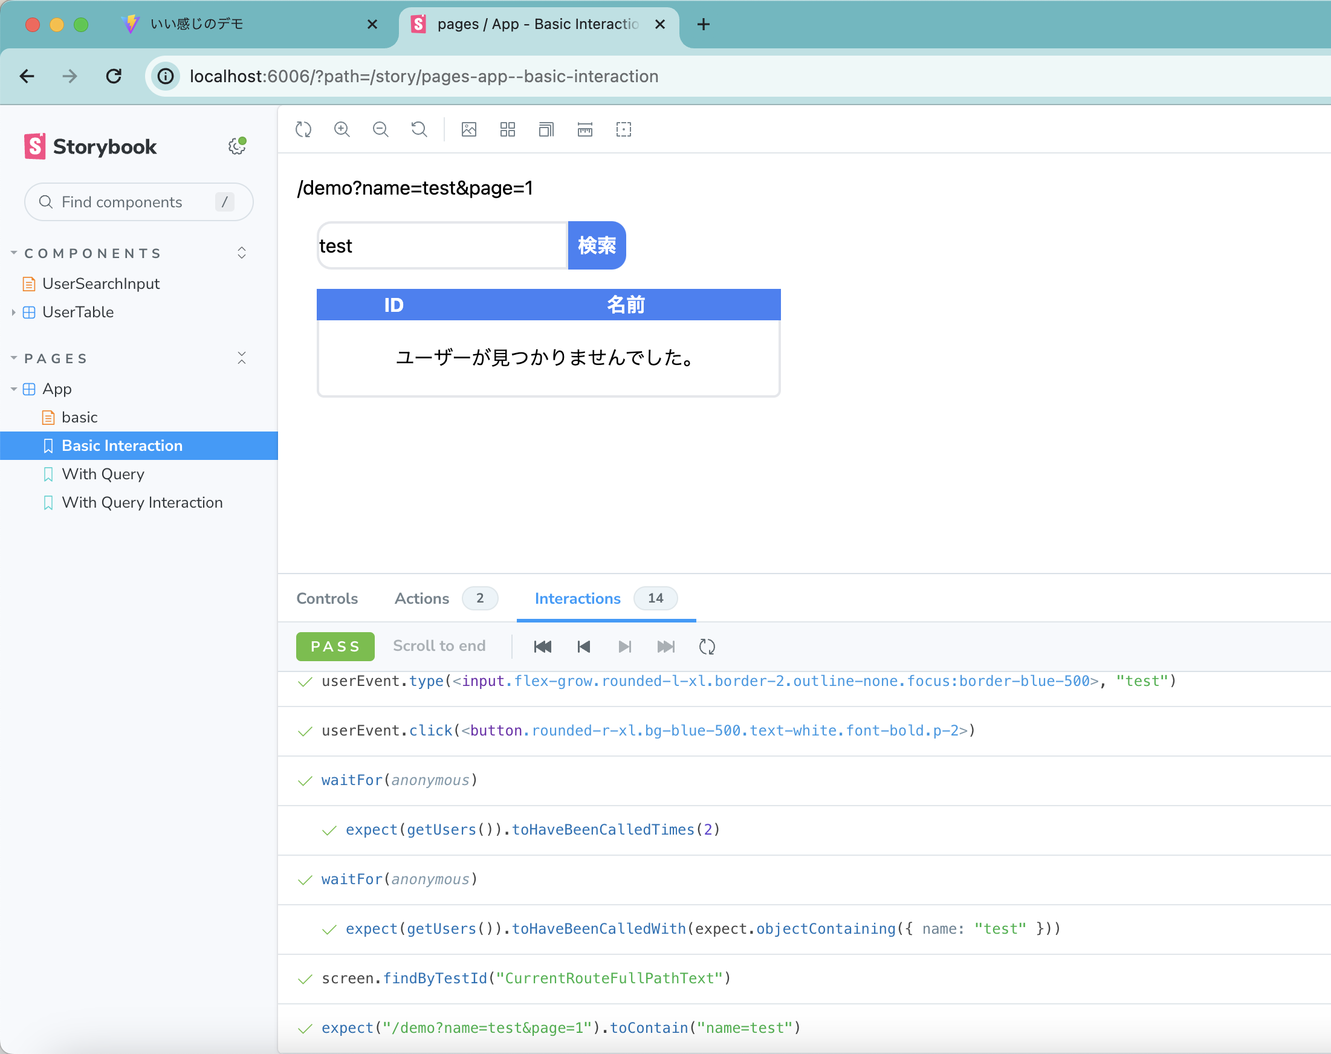
Task: Toggle the background change icon
Action: click(469, 129)
